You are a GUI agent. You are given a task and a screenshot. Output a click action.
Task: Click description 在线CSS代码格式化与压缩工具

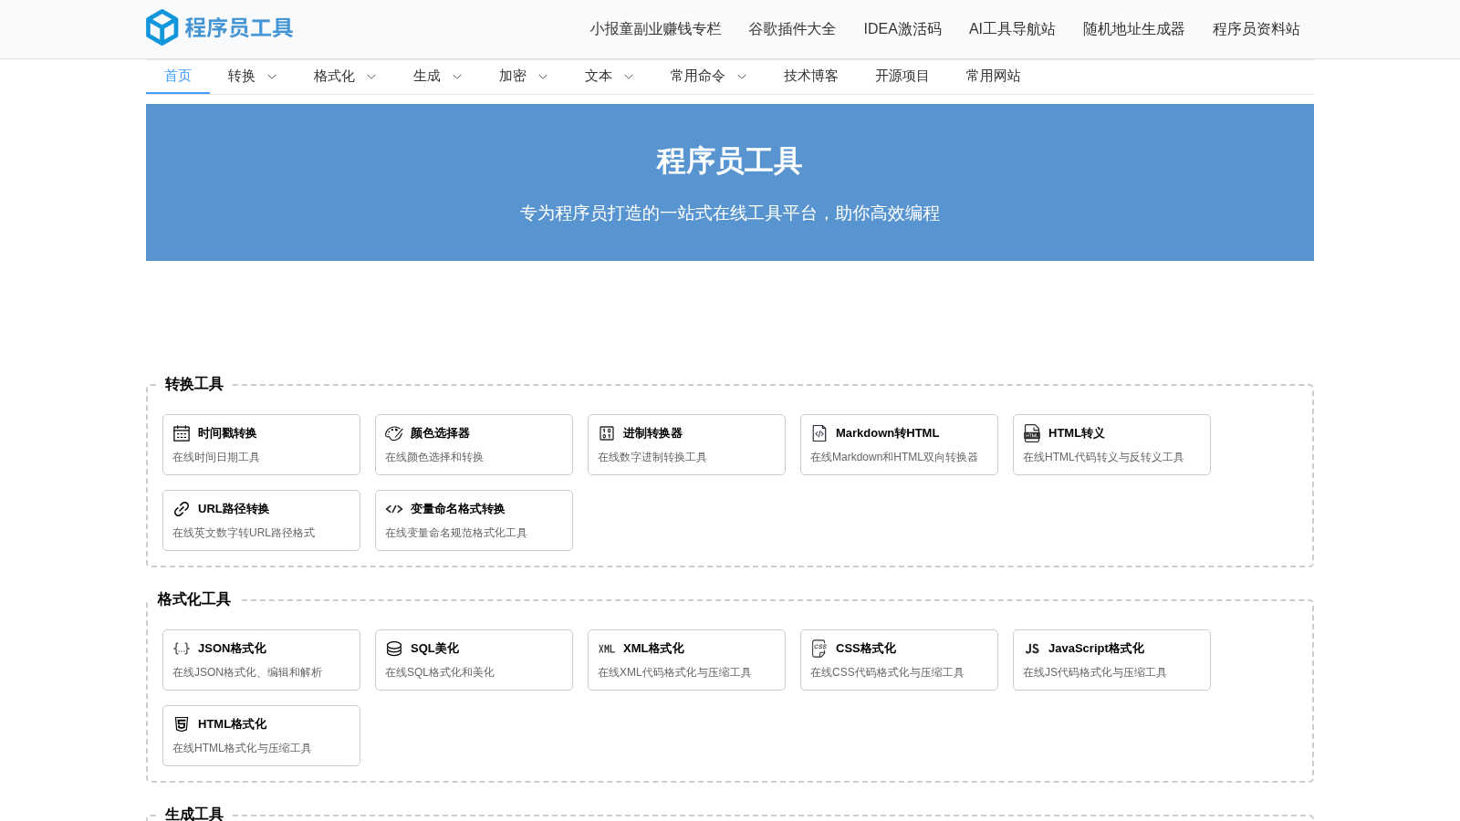point(887,672)
